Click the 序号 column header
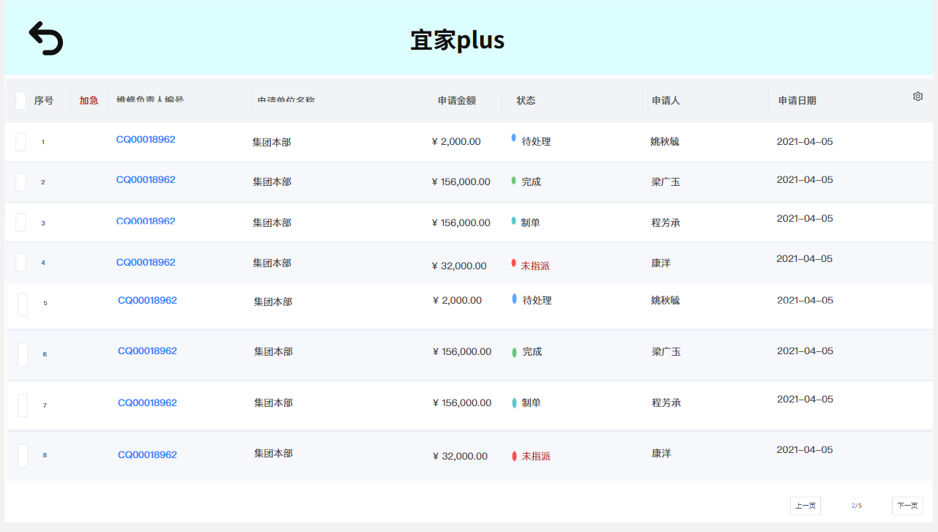938x532 pixels. click(44, 100)
